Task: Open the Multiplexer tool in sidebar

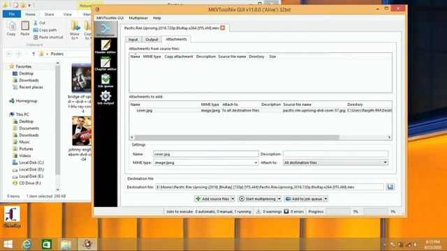Action: coord(105,29)
